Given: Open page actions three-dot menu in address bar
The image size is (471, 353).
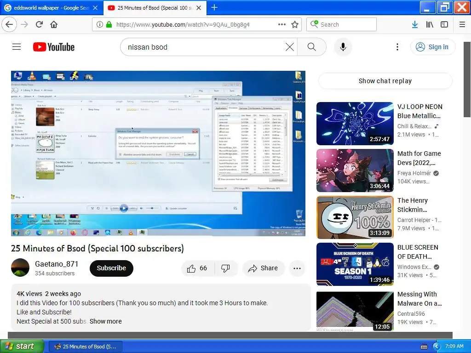Looking at the screenshot, I should coord(282,24).
